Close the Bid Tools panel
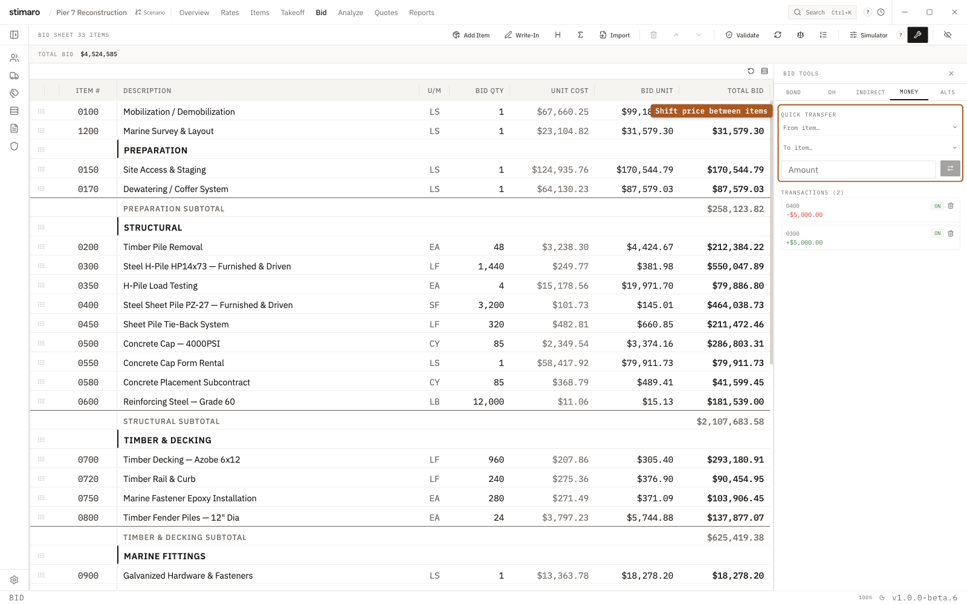Viewport: 967px width, 604px height. tap(951, 74)
